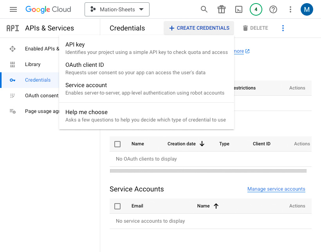
Task: Open the free trial gift icon
Action: [x=221, y=9]
